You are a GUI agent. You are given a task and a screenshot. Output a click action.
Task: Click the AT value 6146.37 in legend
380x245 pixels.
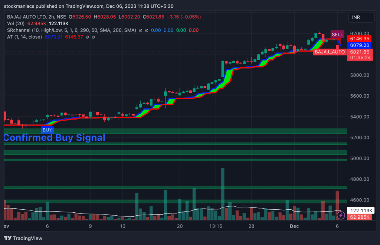pos(74,37)
